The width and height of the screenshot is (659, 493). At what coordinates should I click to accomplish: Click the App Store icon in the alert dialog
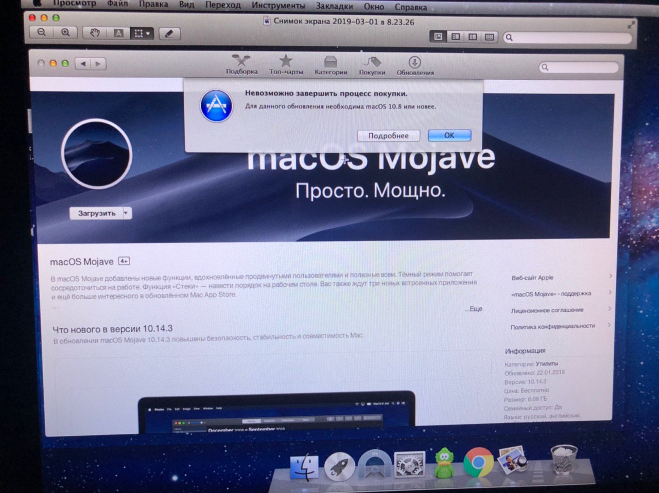point(216,106)
